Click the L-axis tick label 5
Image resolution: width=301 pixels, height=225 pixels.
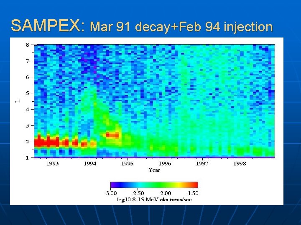(x=28, y=93)
